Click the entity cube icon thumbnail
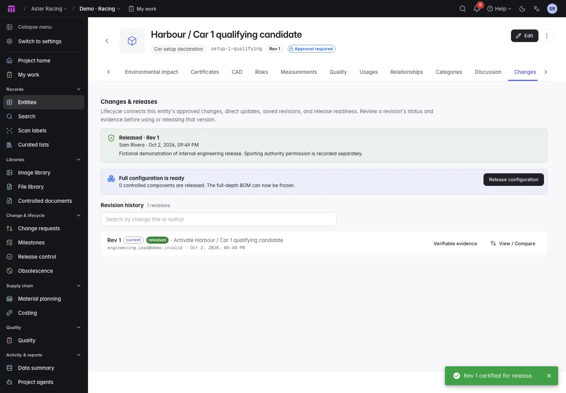The image size is (566, 393). 132,41
